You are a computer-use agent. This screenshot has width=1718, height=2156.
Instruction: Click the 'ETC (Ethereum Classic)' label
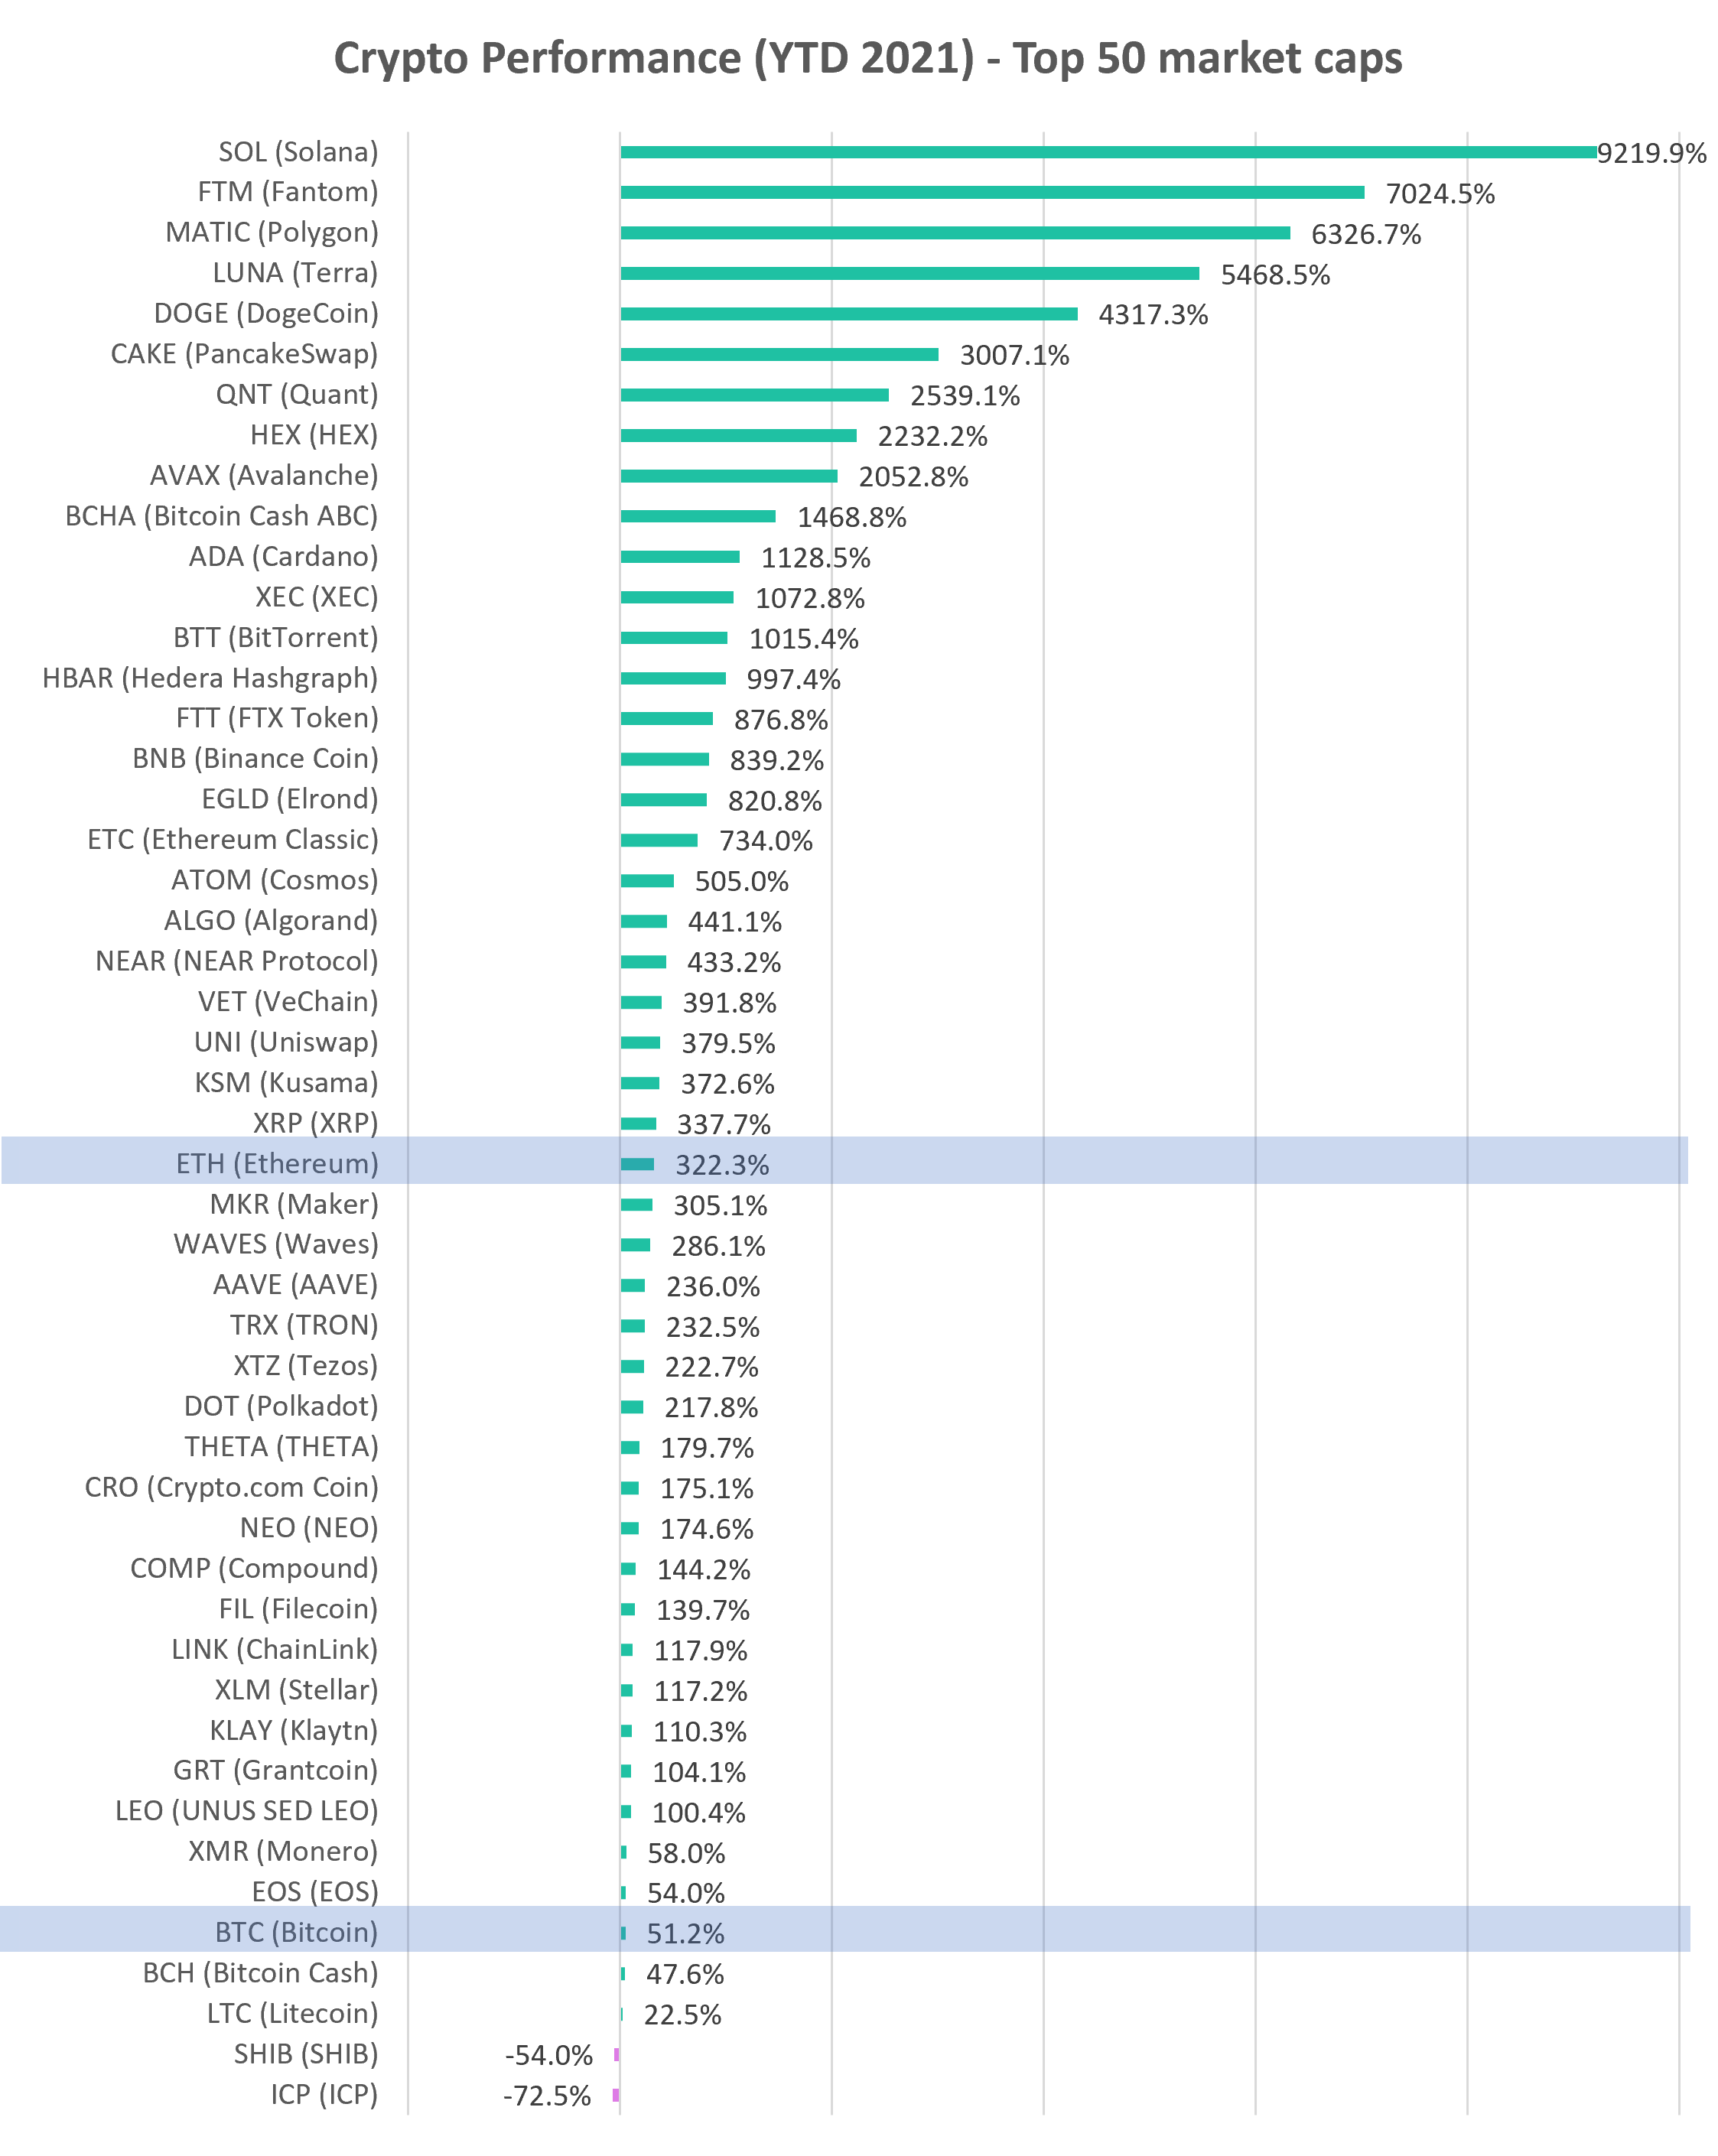[x=233, y=840]
